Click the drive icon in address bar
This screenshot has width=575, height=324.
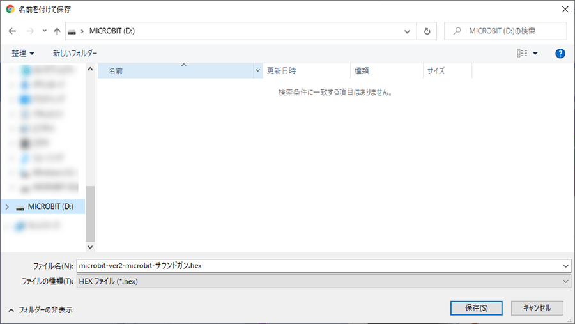click(x=72, y=31)
